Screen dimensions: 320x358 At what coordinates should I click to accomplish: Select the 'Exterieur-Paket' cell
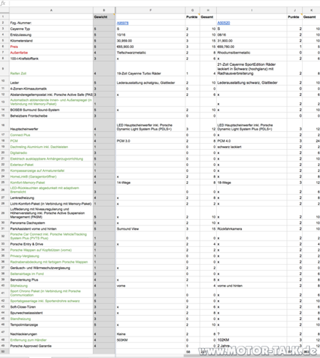point(51,165)
